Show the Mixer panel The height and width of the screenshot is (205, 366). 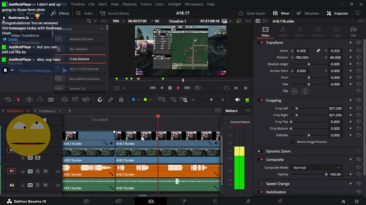pos(281,13)
